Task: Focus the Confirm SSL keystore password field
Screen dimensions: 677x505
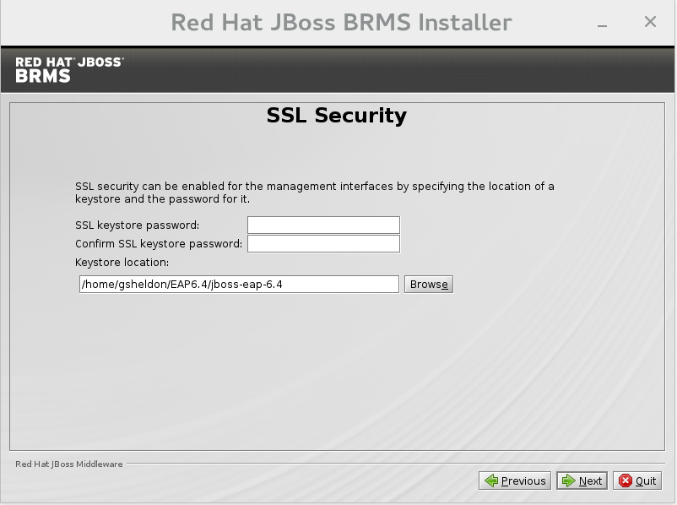Action: click(x=323, y=244)
